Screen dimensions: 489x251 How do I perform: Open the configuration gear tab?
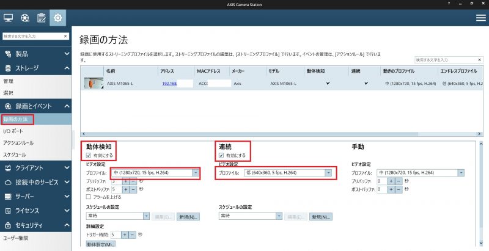(x=57, y=18)
